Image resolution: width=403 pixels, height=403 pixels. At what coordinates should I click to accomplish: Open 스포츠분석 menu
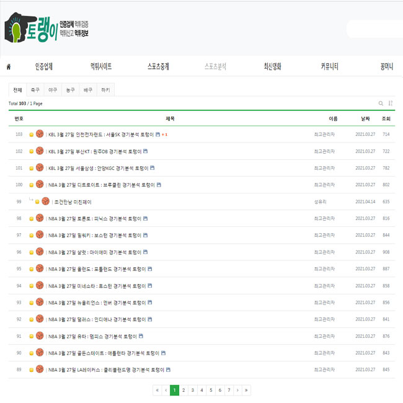[x=215, y=66]
